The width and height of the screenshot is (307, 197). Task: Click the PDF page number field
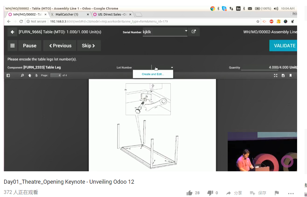coord(56,75)
